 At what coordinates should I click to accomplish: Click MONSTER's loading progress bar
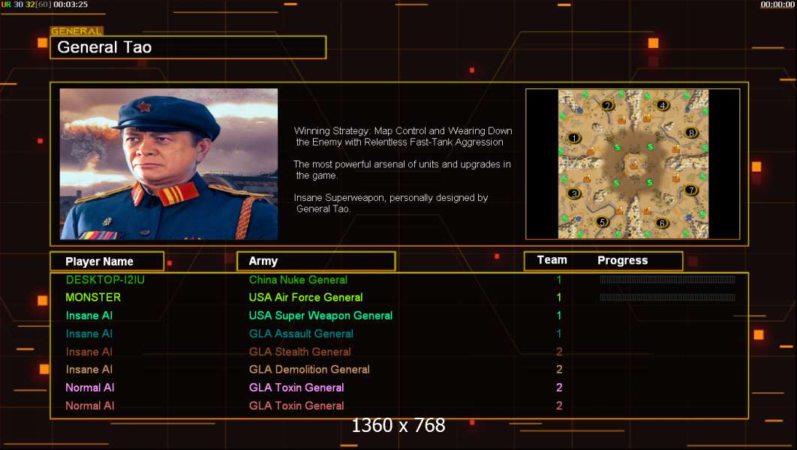(667, 297)
